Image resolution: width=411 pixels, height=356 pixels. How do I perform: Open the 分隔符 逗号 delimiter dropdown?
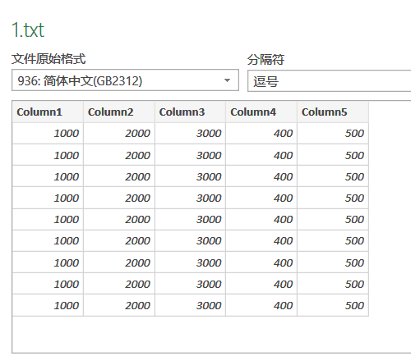(x=329, y=81)
